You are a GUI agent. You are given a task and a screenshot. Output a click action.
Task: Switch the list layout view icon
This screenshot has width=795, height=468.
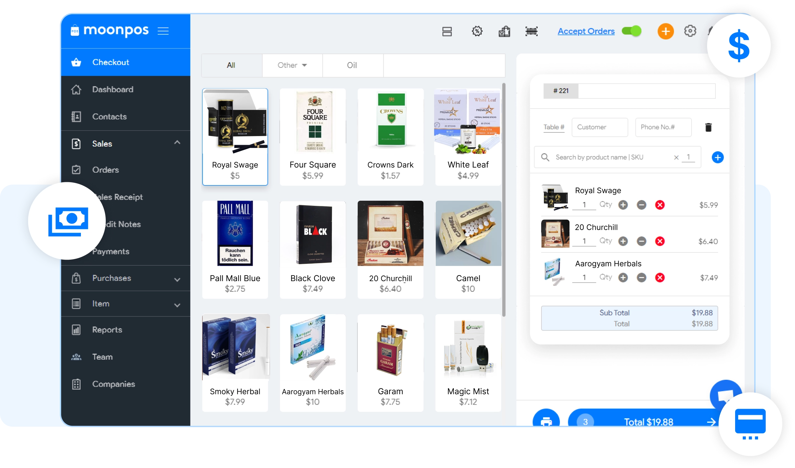(x=447, y=31)
